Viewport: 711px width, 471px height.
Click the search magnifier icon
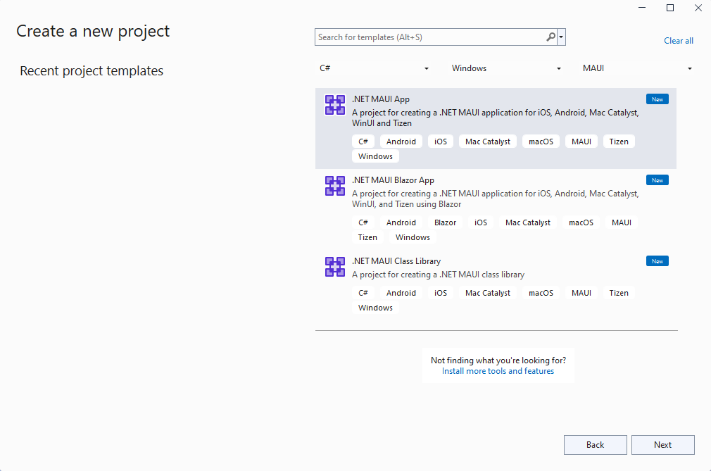pos(550,37)
